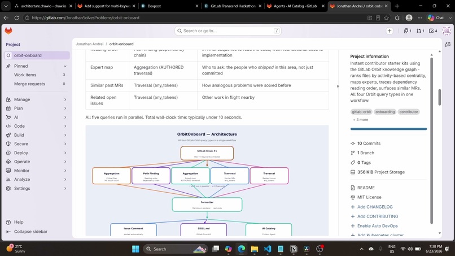Viewport: 455px width, 256px height.
Task: Open browser settings ellipsis menu
Action: click(x=419, y=18)
